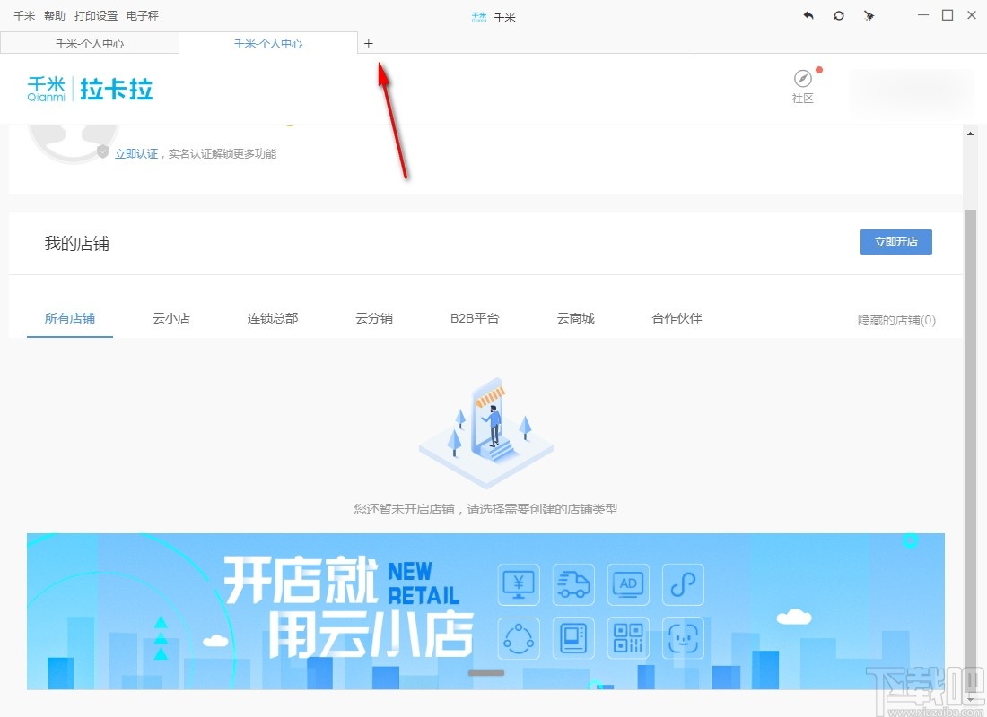Click the ¥ payment icon on the banner

pyautogui.click(x=519, y=584)
